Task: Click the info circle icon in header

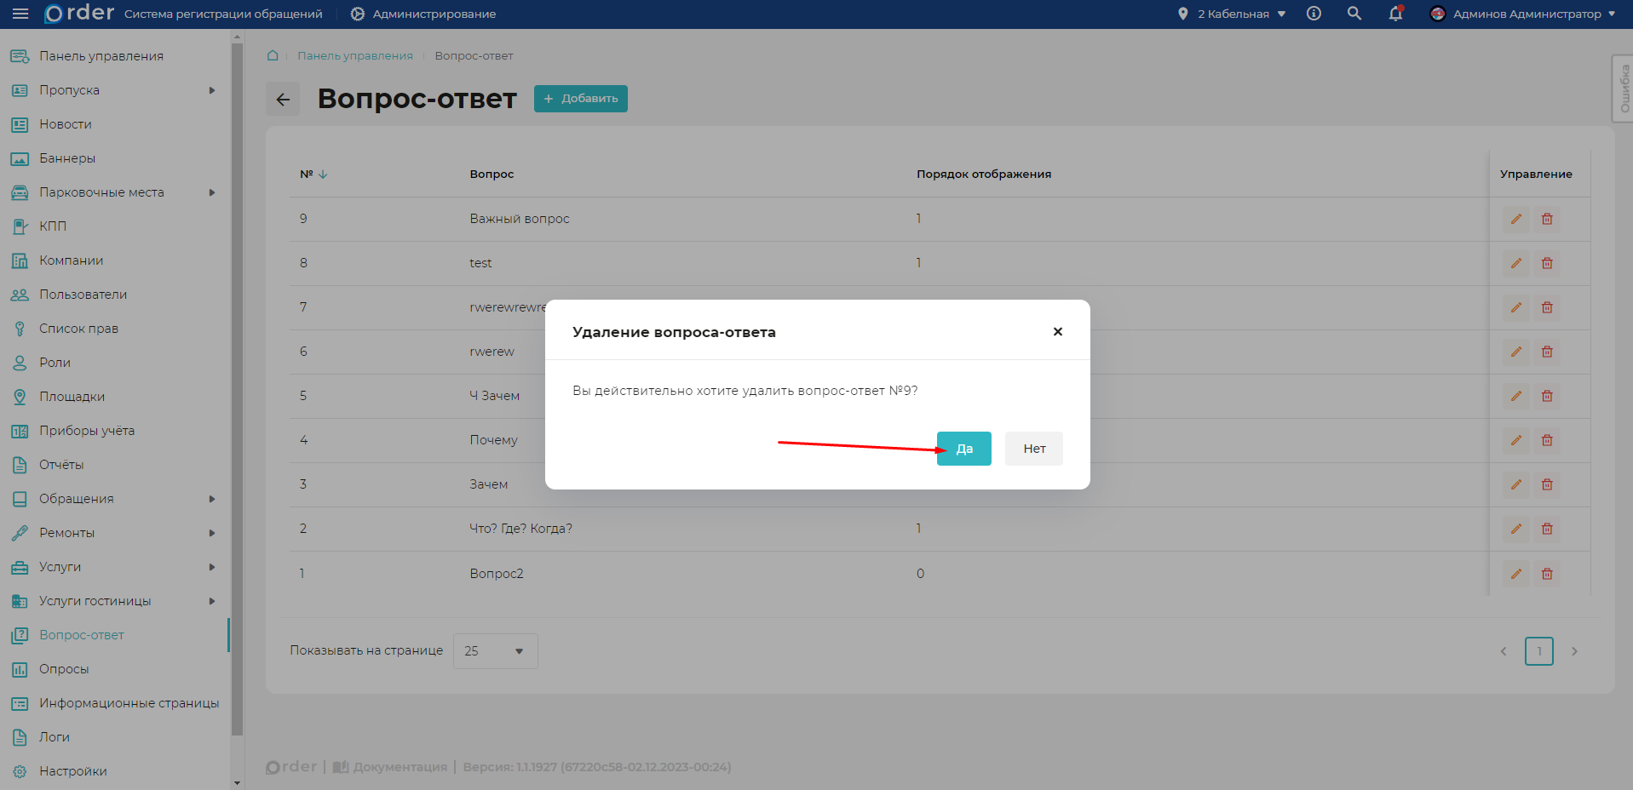Action: pos(1314,14)
